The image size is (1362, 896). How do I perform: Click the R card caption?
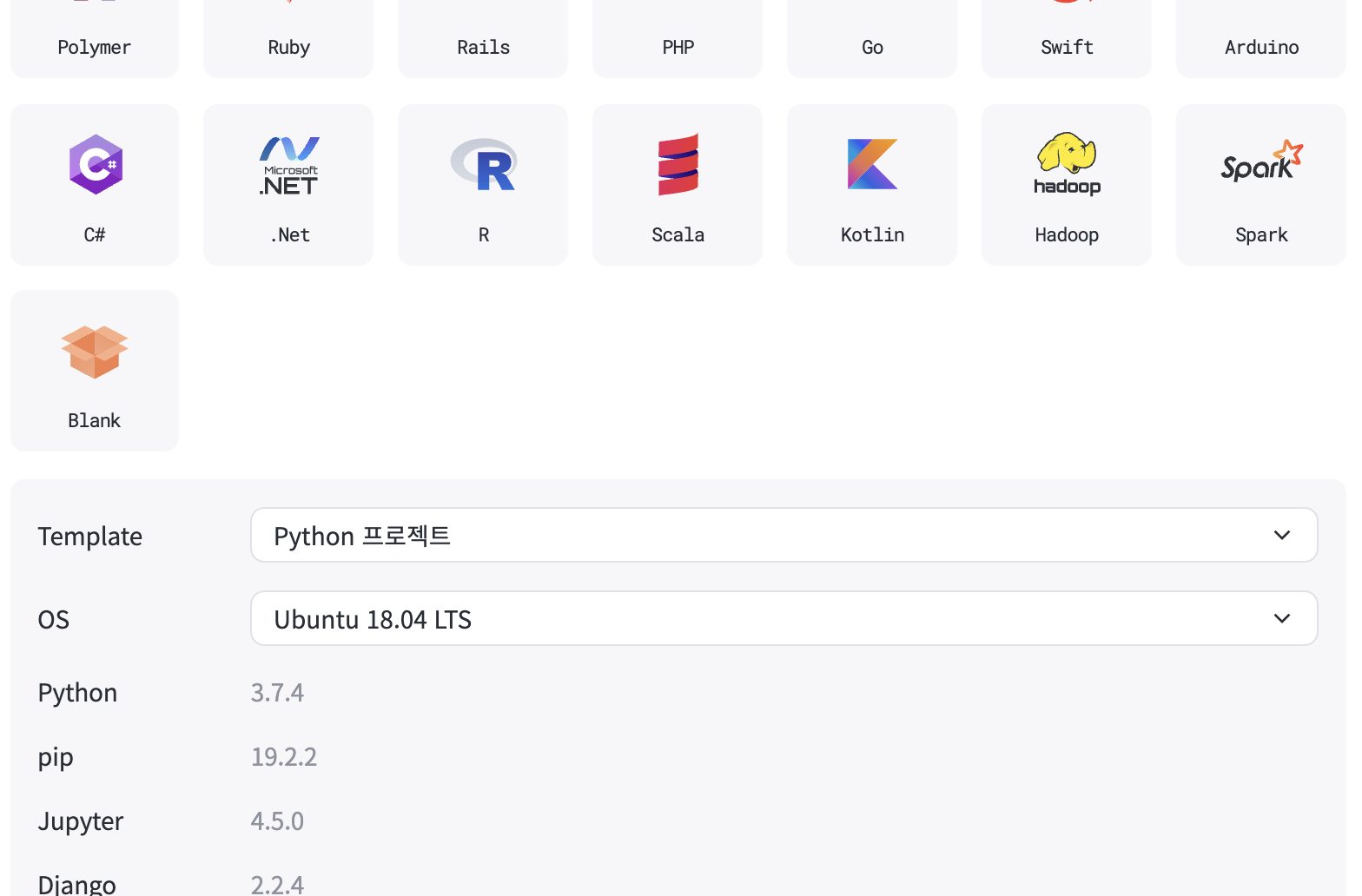(x=484, y=234)
